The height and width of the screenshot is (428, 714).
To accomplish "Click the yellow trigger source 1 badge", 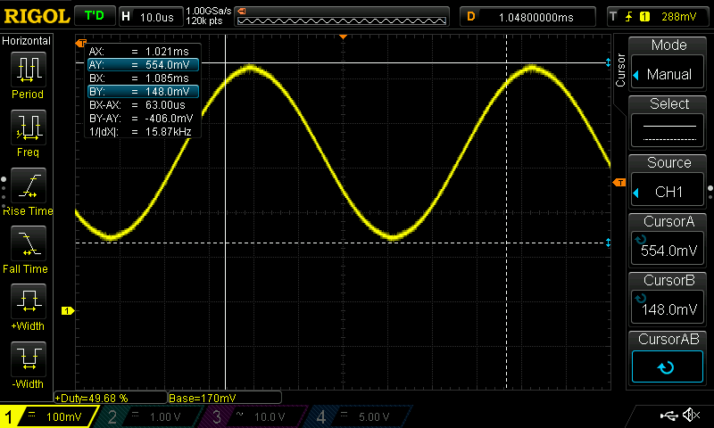I will pyautogui.click(x=644, y=17).
